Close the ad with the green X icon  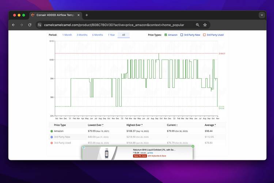pos(193,146)
